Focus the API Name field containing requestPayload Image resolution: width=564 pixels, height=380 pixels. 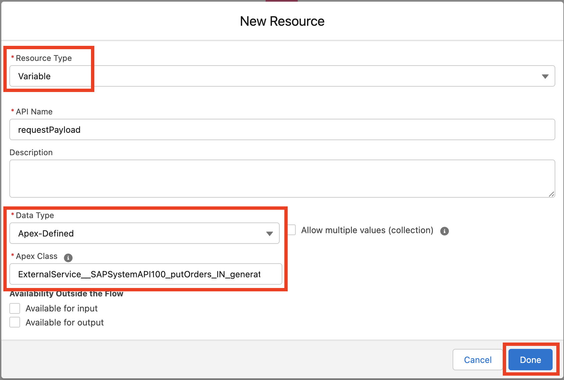[282, 130]
